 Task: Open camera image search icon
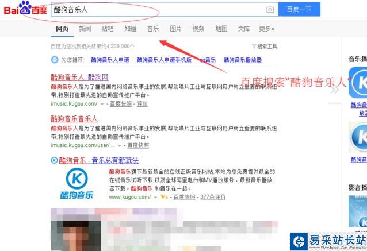tap(270, 9)
